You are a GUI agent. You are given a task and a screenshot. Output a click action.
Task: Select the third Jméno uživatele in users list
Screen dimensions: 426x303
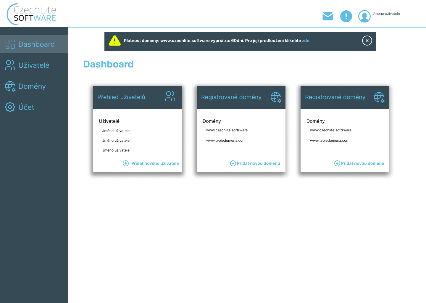click(116, 150)
